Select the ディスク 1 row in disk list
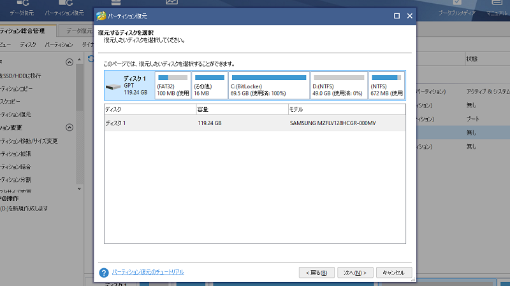The image size is (510, 286). (x=255, y=123)
